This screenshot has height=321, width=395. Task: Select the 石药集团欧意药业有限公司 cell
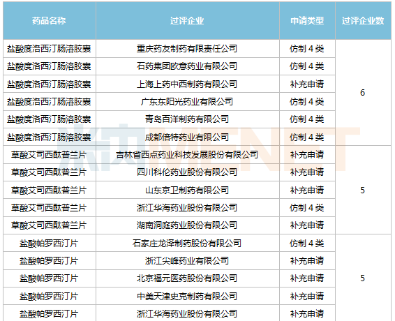(x=188, y=66)
